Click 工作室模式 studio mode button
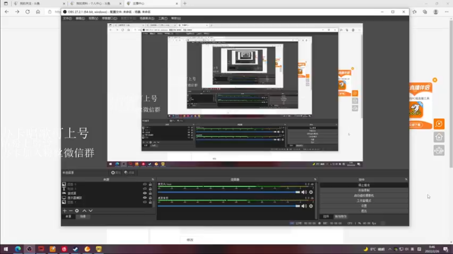The height and width of the screenshot is (254, 453). [364, 201]
